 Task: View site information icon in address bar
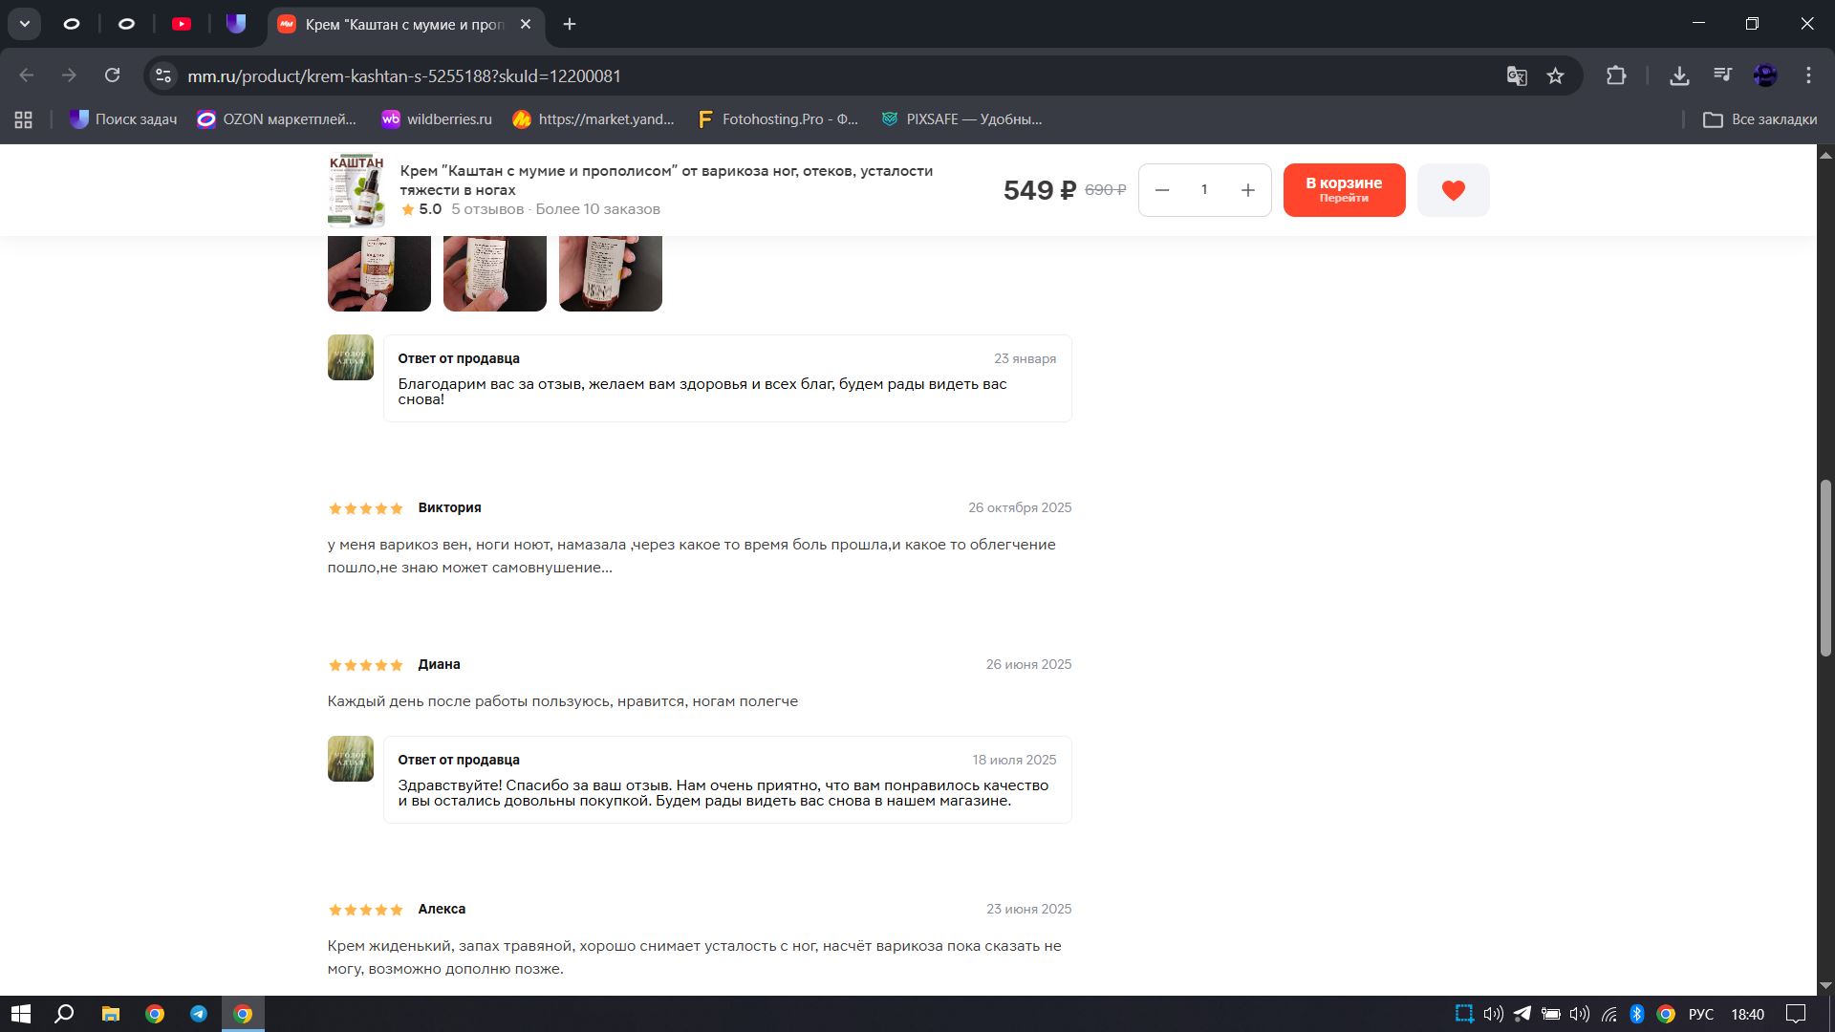[x=163, y=75]
